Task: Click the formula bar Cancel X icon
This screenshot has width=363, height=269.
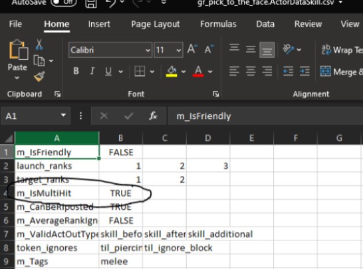Action: (104, 116)
